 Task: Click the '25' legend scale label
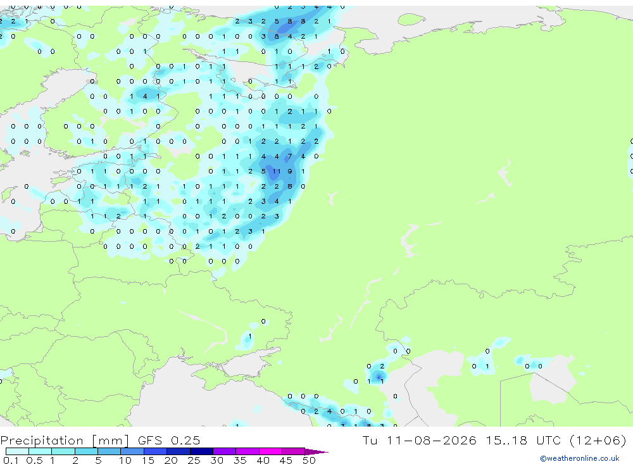[194, 460]
